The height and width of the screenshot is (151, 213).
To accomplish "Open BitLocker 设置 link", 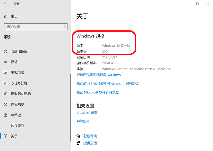I will tap(87, 112).
